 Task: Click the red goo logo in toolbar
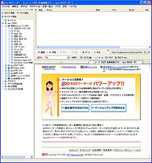pyautogui.click(x=40, y=57)
